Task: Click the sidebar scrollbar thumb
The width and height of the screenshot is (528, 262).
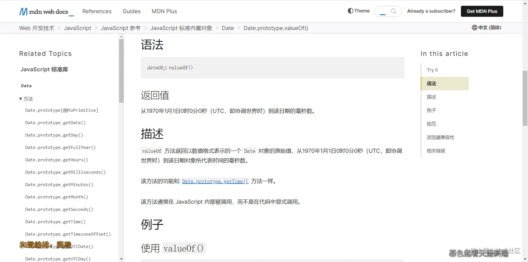Action: click(x=122, y=71)
